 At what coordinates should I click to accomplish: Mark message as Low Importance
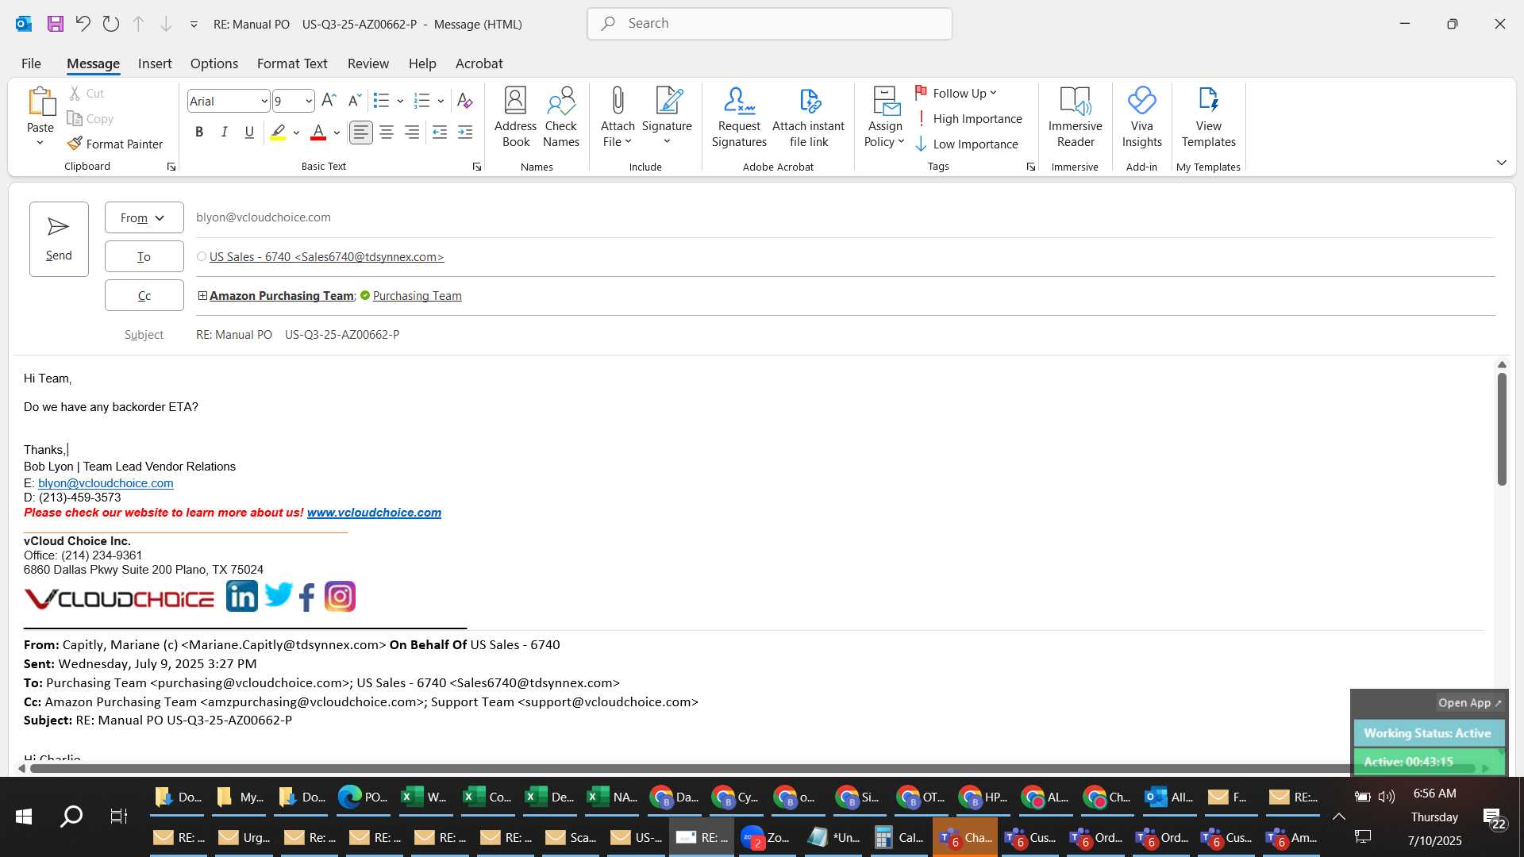click(x=967, y=144)
